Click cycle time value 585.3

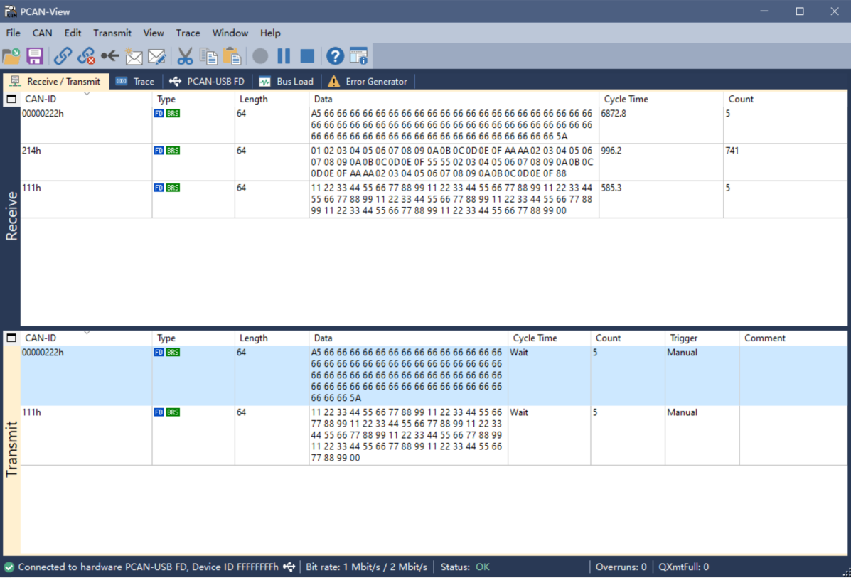click(611, 188)
